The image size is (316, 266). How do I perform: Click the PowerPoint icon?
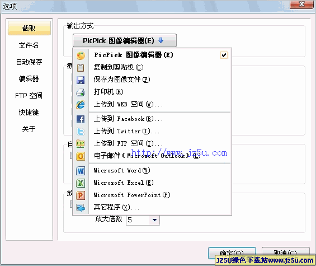[x=81, y=195]
